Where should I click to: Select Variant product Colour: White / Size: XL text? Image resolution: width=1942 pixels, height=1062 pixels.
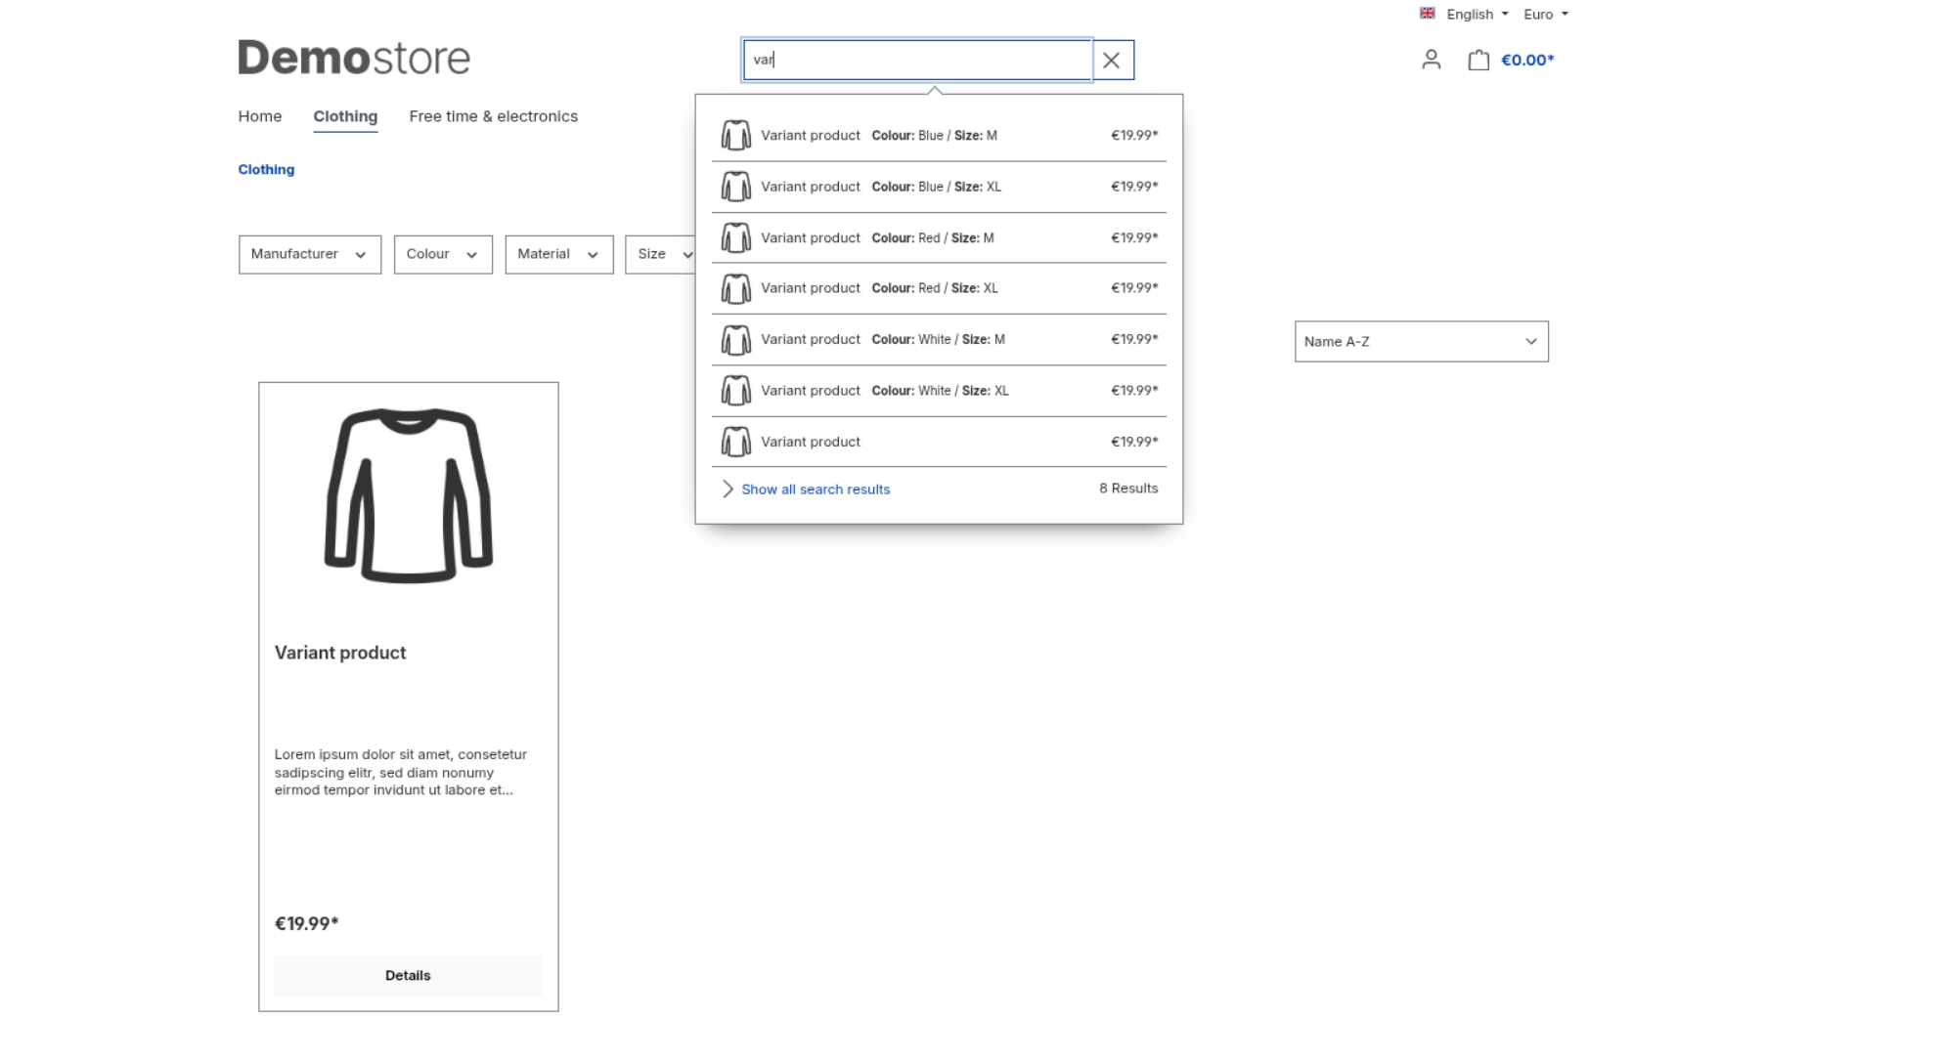pos(885,391)
